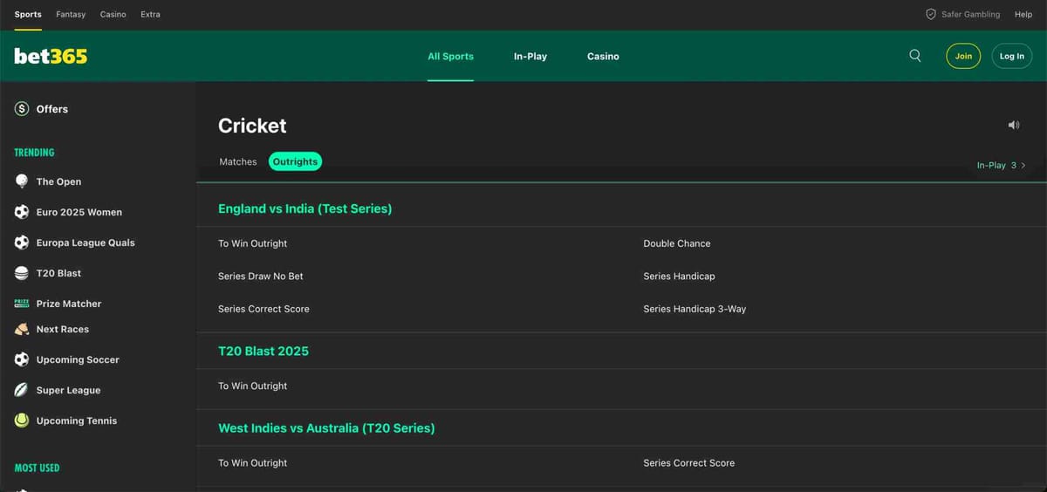Open the Casino header tab
Viewport: 1047px width, 492px height.
[x=603, y=56]
